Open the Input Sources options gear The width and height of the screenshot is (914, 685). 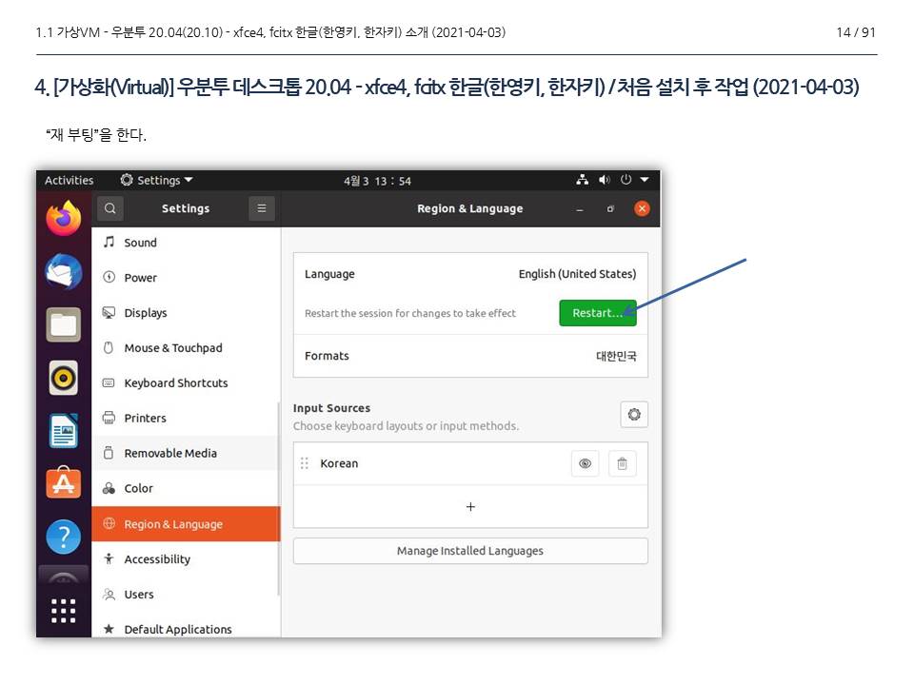coord(634,415)
